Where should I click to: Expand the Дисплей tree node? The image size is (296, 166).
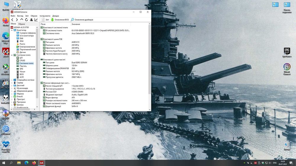12,85
